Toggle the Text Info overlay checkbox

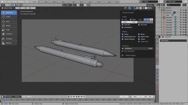click(x=122, y=25)
